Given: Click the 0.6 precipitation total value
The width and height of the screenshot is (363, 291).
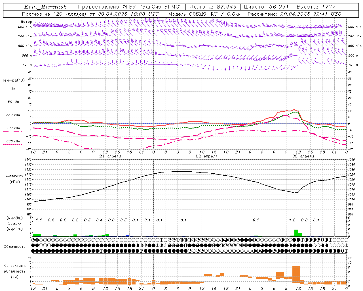Looking at the screenshot, I should pyautogui.click(x=111, y=220).
